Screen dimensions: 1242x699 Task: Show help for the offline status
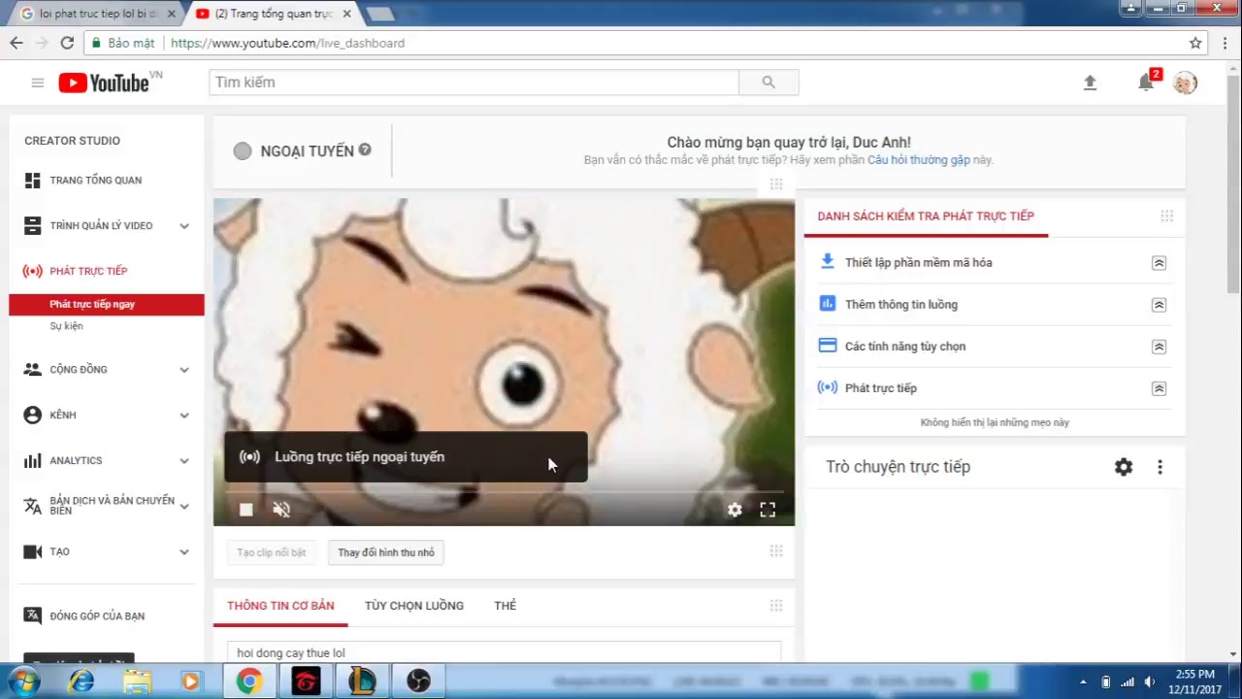[x=365, y=150]
